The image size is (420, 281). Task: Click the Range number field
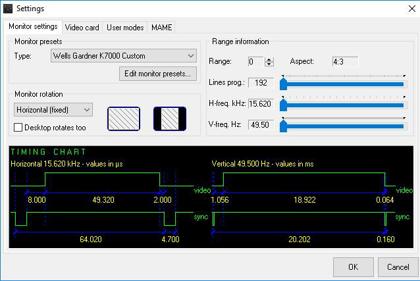coord(256,62)
